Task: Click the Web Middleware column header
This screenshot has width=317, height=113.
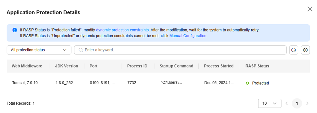Action: [27, 66]
